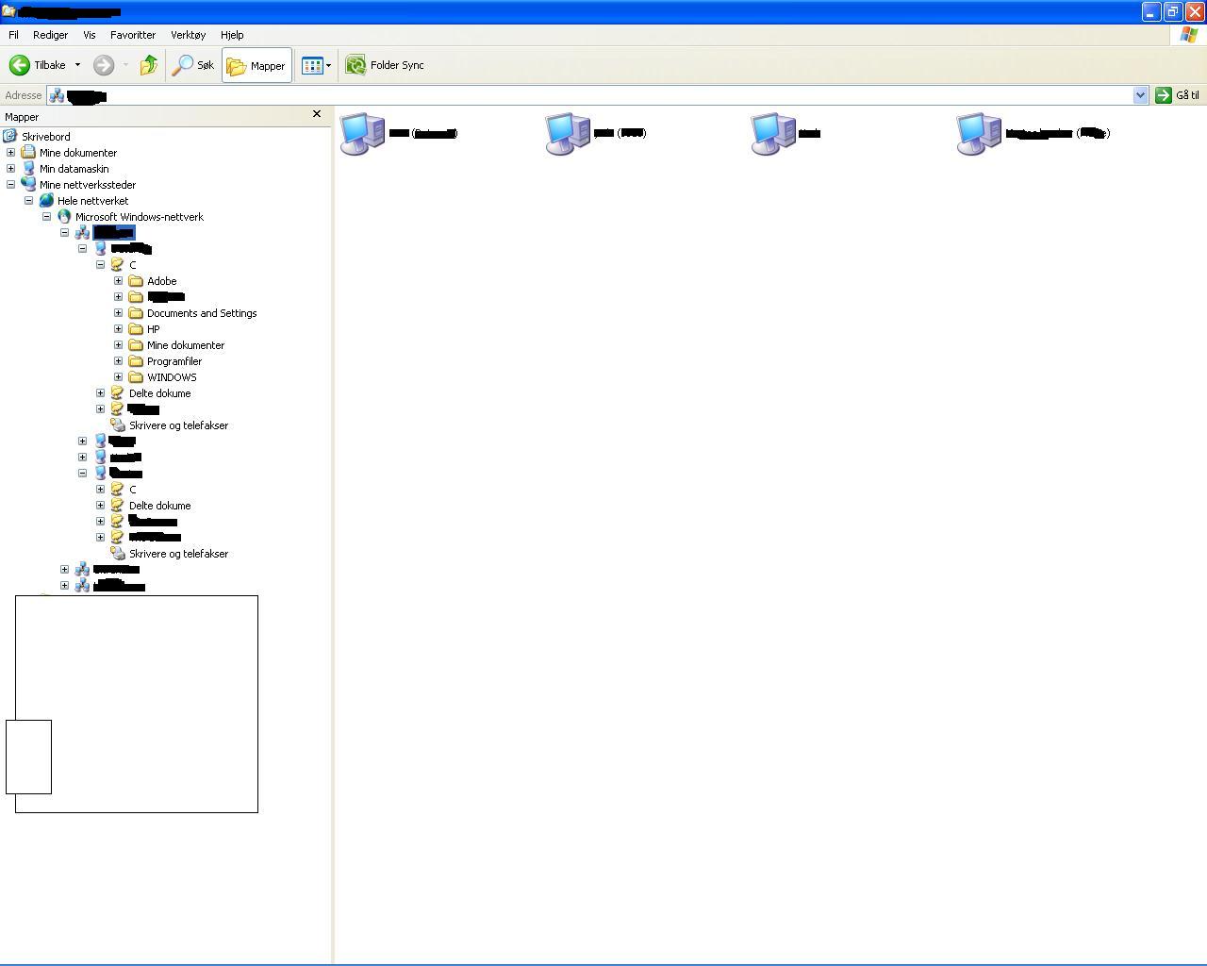Expand the WINDOWS folder node
Viewport: 1207px width, 966px height.
118,377
